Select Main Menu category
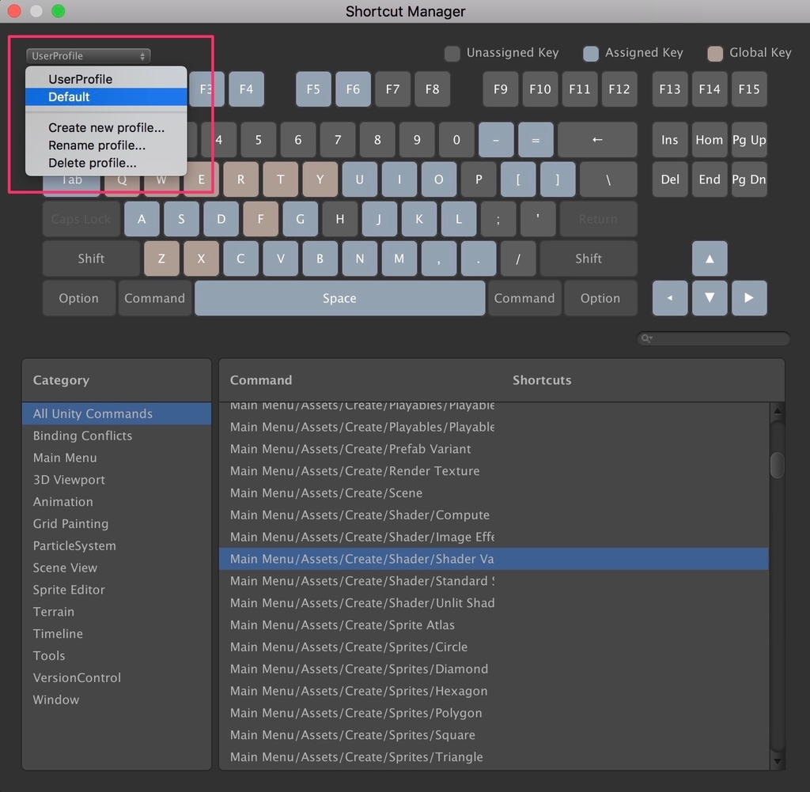The image size is (810, 792). (x=117, y=458)
